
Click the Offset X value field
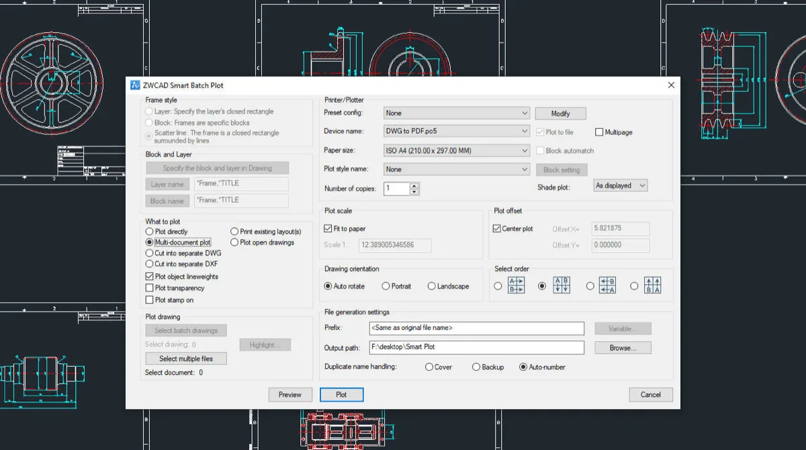[621, 228]
